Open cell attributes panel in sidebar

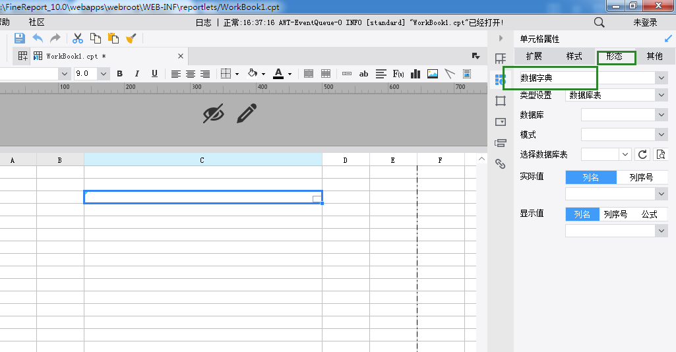pyautogui.click(x=501, y=80)
